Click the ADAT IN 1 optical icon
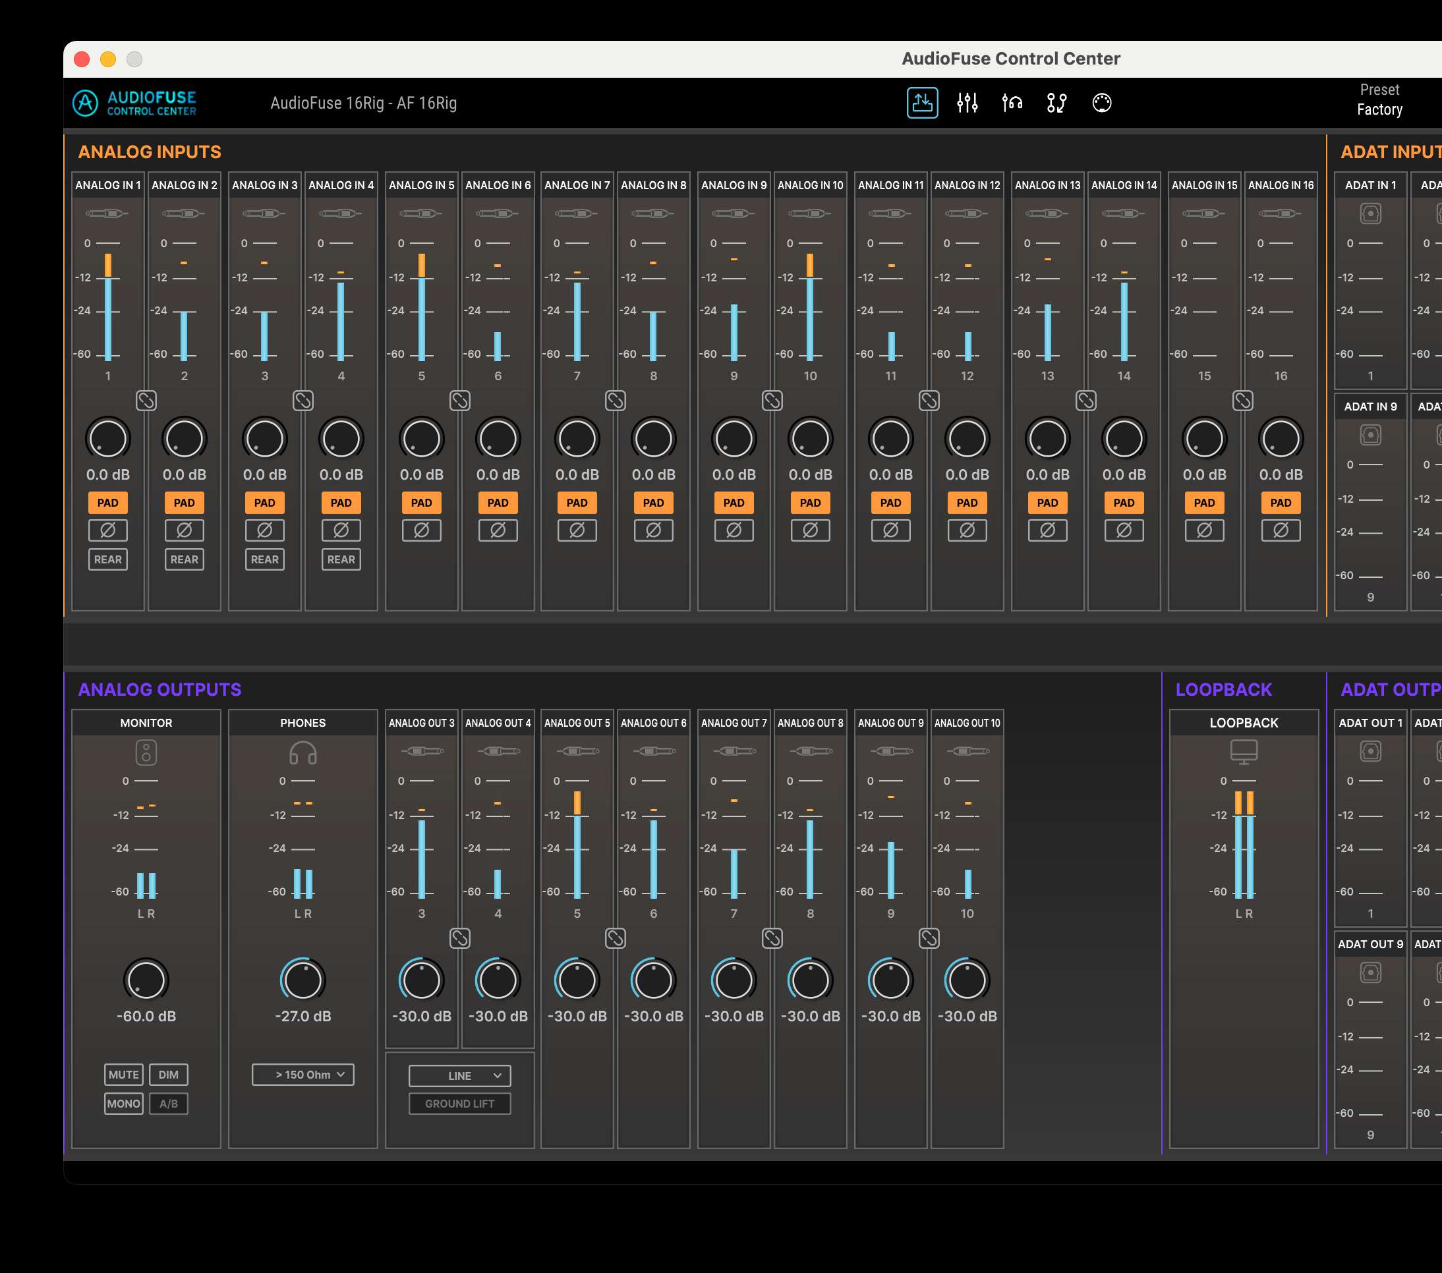1442x1273 pixels. pos(1370,213)
